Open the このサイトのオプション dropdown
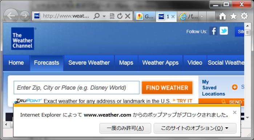254x140 pixels. tap(195, 128)
